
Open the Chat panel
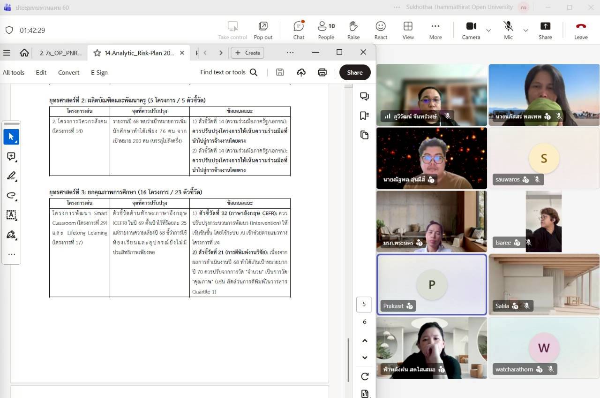tap(299, 30)
